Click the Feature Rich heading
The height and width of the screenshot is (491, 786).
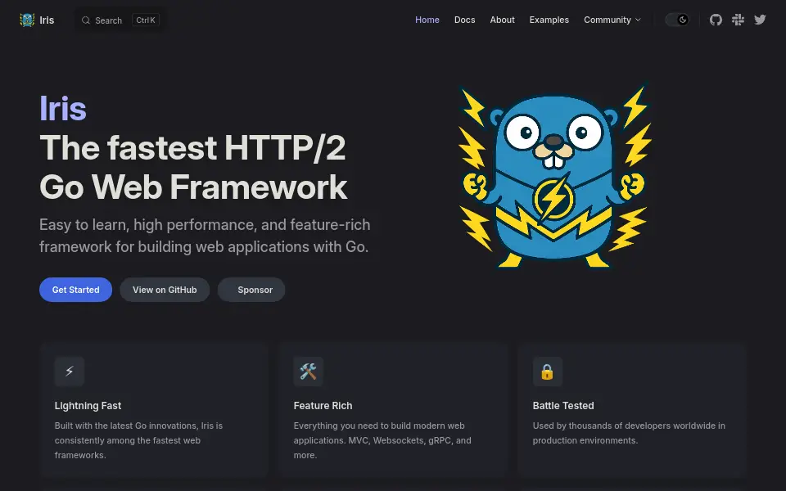pyautogui.click(x=323, y=406)
